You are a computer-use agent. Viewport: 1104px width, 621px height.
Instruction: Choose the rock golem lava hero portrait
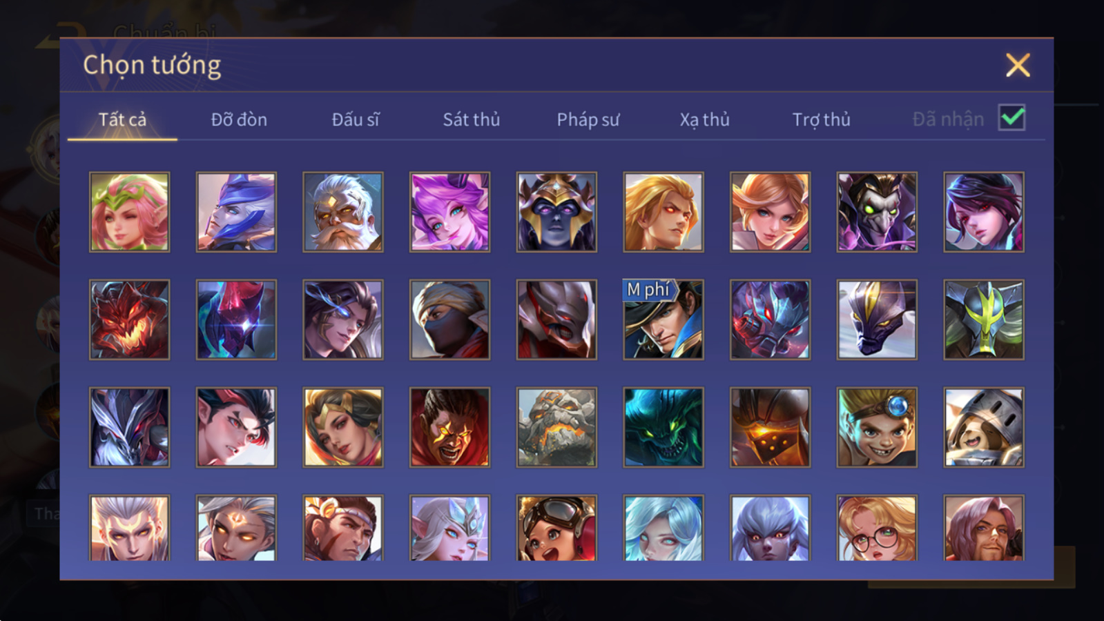click(556, 427)
